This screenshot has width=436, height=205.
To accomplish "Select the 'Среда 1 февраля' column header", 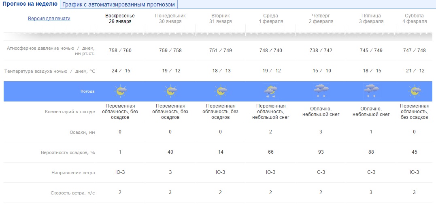I will click(x=271, y=19).
